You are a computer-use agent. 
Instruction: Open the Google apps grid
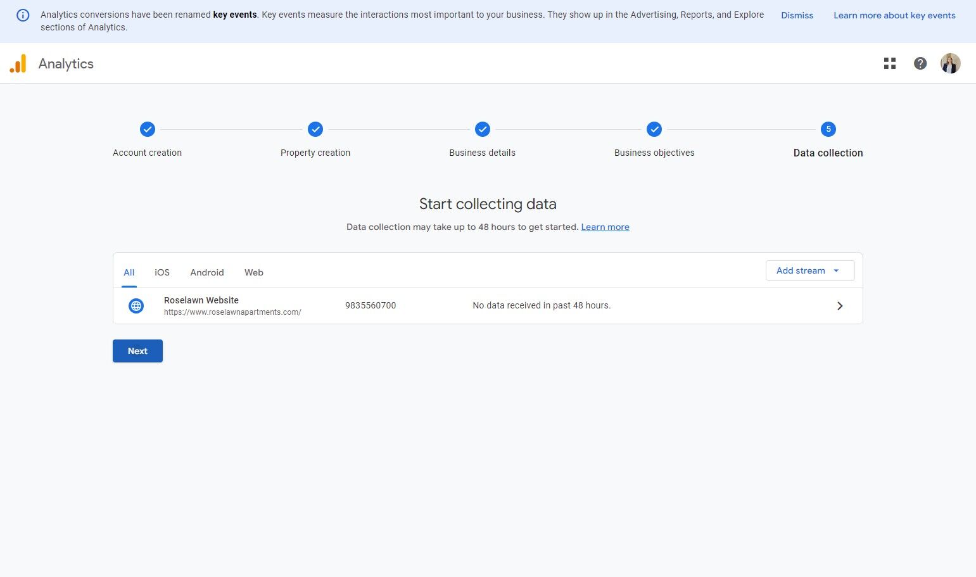[x=890, y=63]
